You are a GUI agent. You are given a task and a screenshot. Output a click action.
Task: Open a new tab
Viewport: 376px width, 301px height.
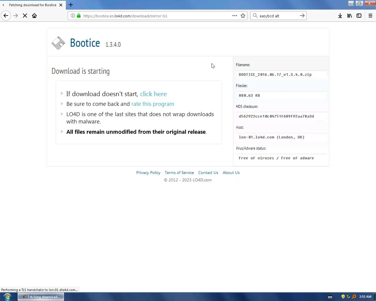click(71, 5)
